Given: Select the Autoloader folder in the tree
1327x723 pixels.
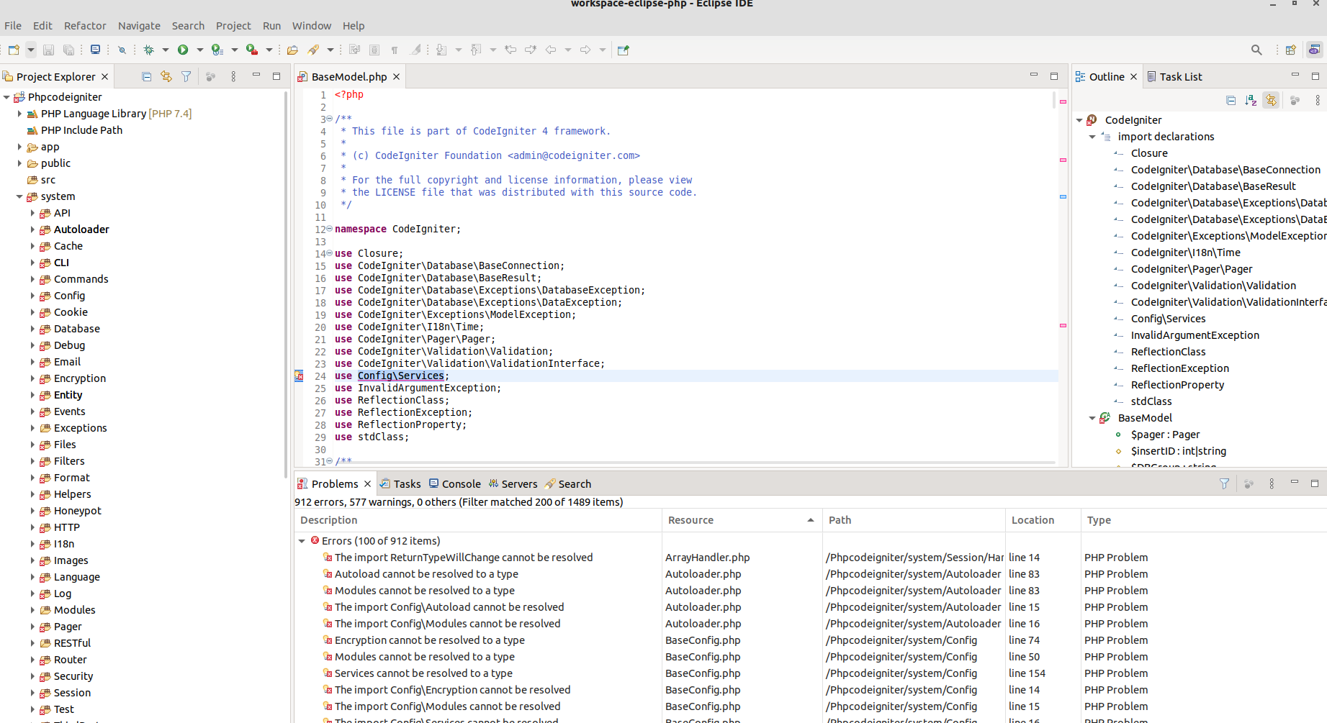Looking at the screenshot, I should [81, 229].
